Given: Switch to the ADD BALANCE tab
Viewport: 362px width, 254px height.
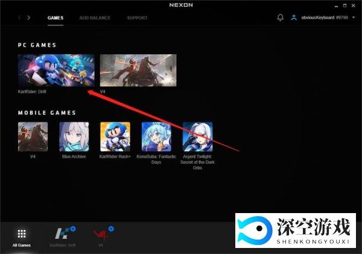Looking at the screenshot, I should click(x=95, y=18).
